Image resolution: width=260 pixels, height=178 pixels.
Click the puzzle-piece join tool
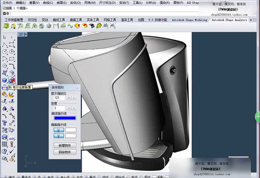[x=5, y=95]
